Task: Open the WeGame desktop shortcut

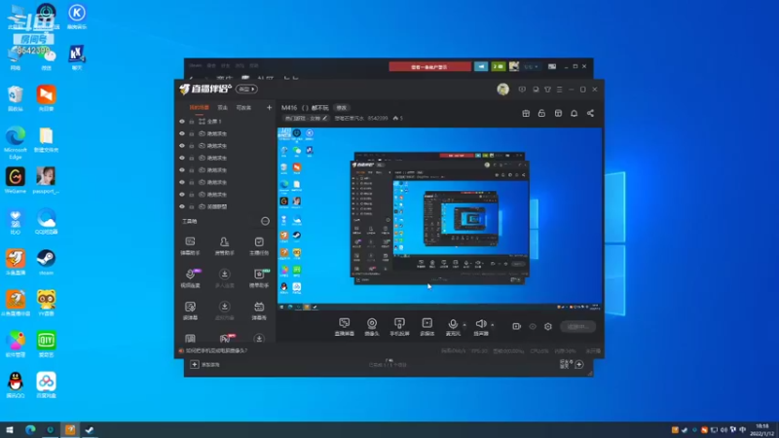Action: coord(16,181)
